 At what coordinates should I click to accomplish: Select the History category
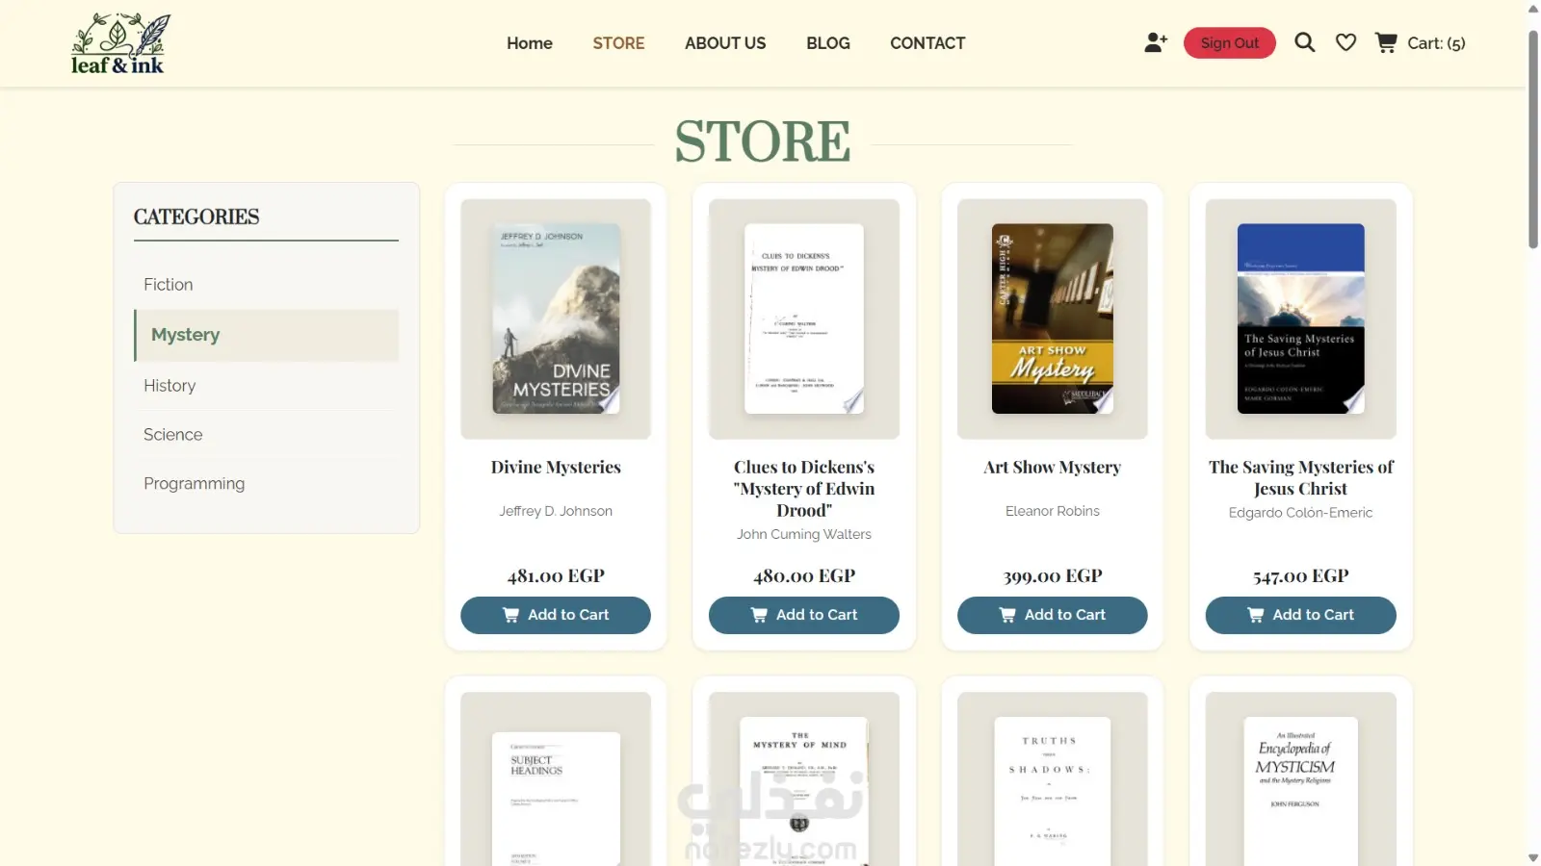pos(266,386)
